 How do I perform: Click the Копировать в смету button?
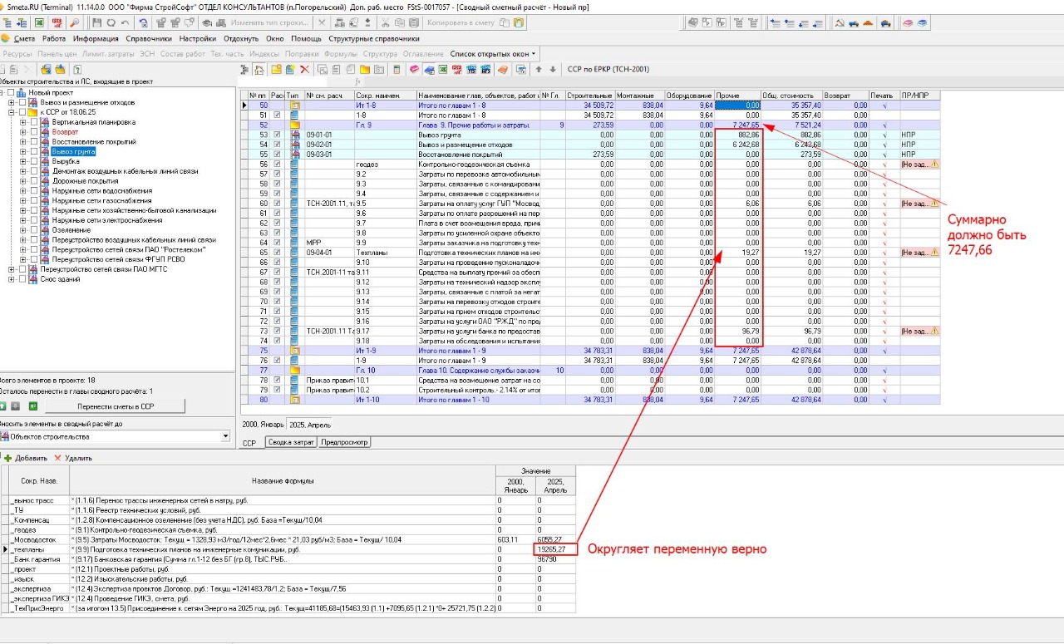click(461, 22)
